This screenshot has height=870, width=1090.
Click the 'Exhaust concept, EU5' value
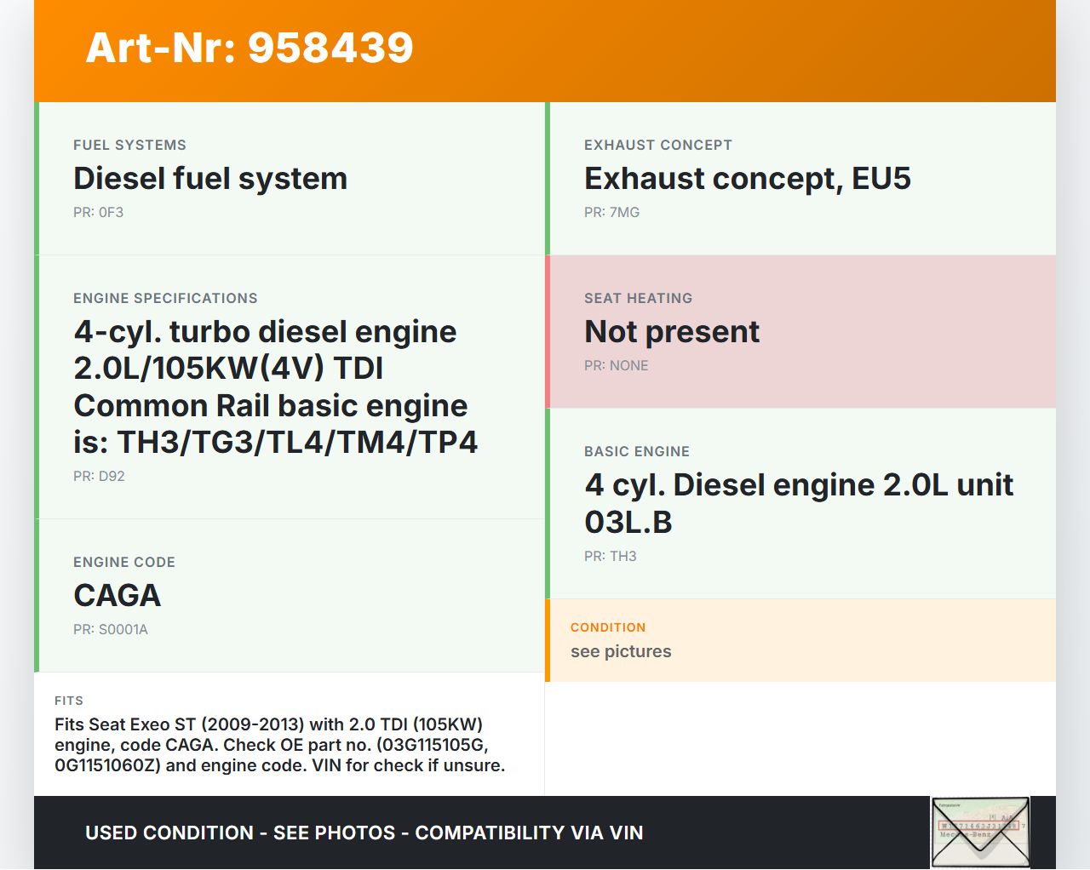click(x=748, y=179)
